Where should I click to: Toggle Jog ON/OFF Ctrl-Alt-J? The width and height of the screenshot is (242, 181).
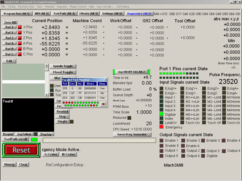coord(131,72)
